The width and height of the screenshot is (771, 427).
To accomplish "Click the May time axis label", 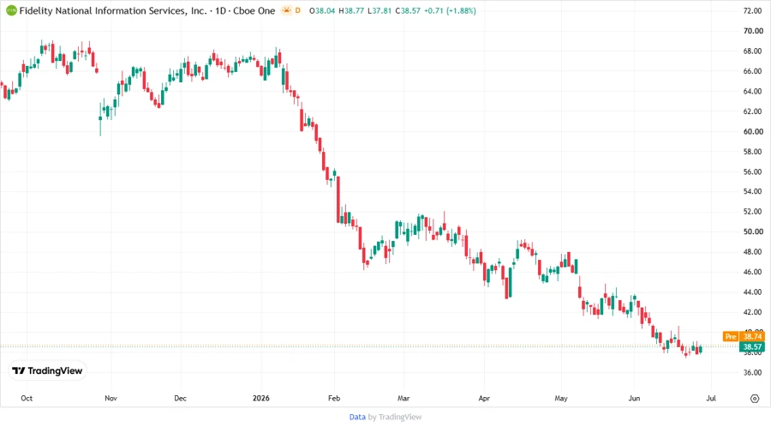I will [x=561, y=398].
